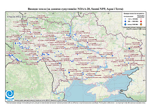Click the orange flame legend icon
The image size is (151, 107).
pos(141,24)
